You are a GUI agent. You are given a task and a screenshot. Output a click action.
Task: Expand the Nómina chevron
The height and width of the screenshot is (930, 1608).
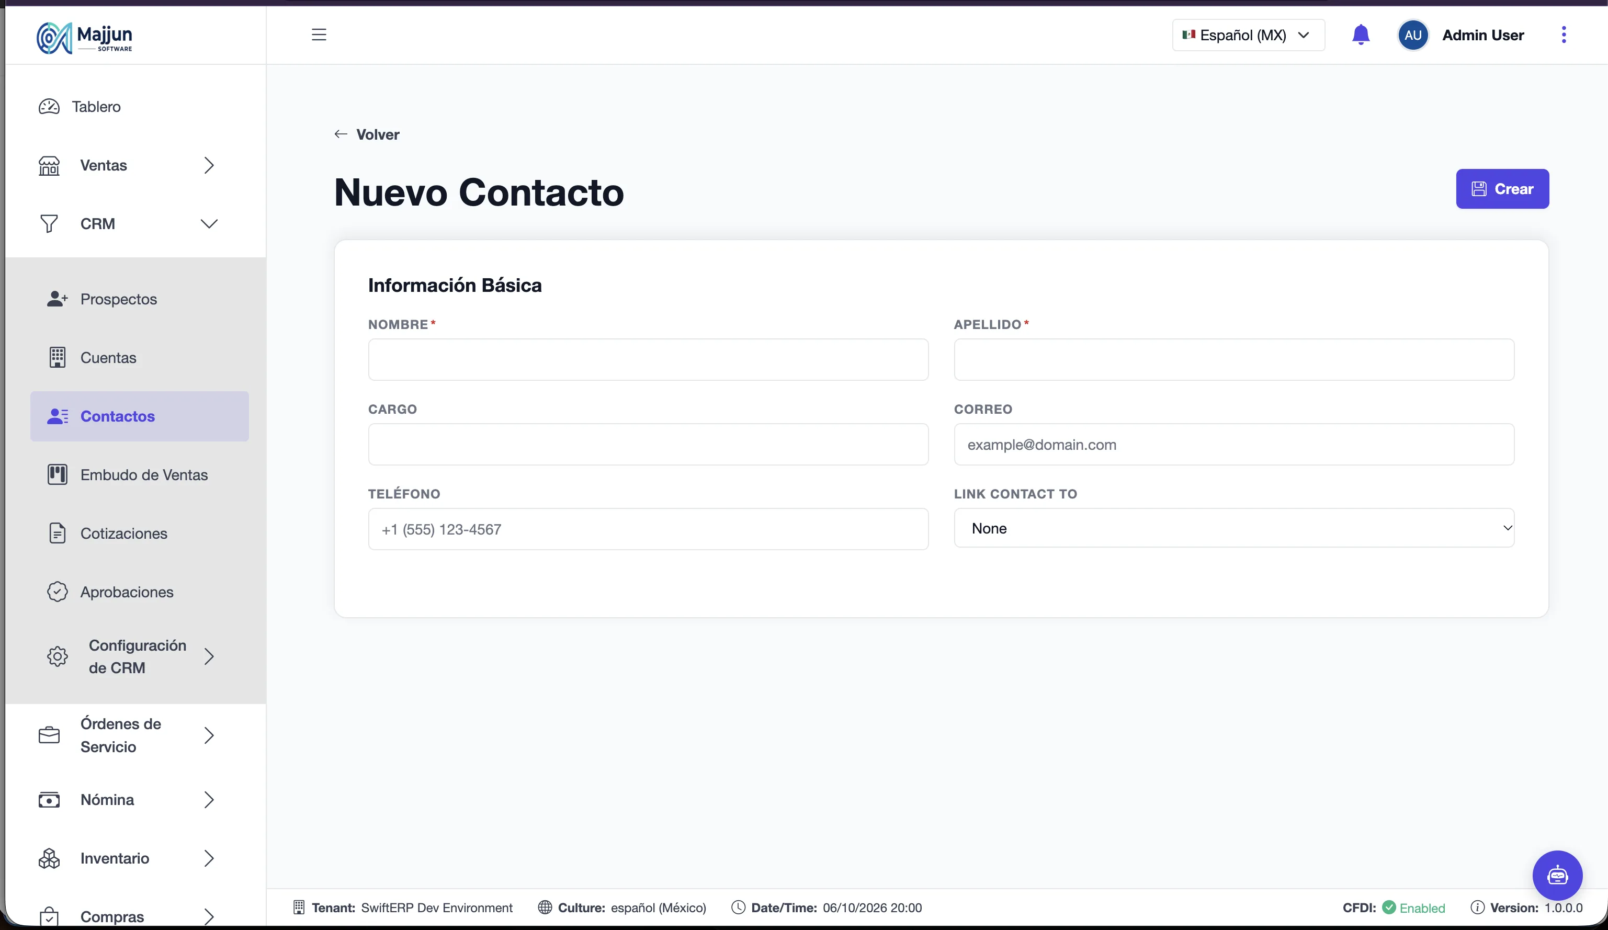(x=209, y=800)
